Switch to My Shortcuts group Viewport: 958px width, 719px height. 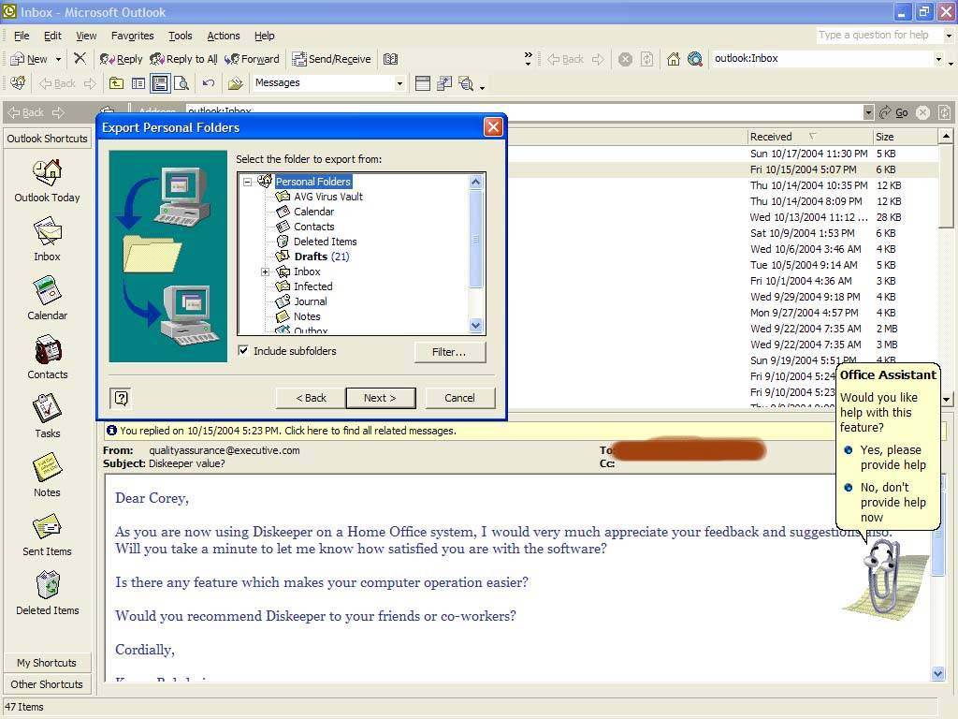click(47, 663)
